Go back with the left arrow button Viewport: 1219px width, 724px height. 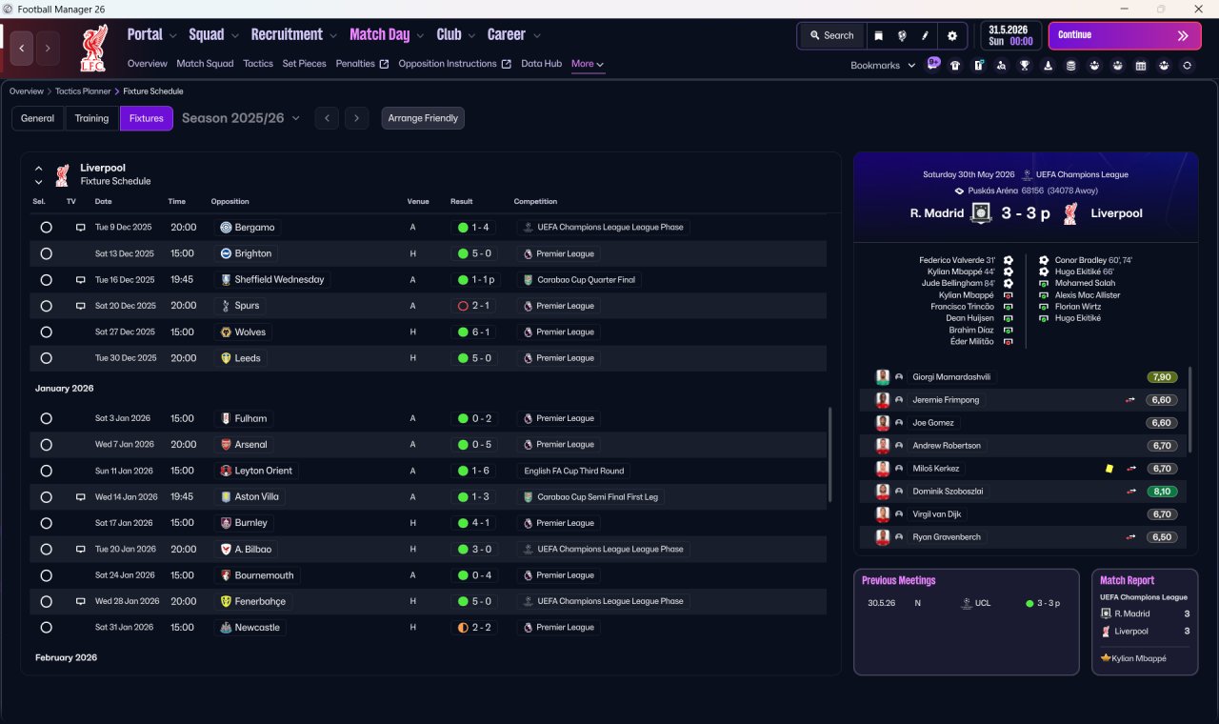pos(22,48)
